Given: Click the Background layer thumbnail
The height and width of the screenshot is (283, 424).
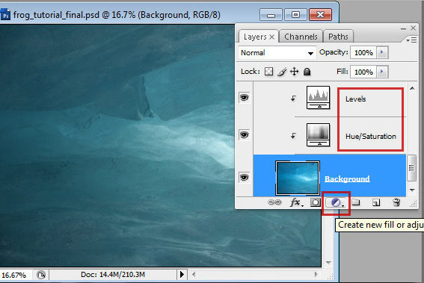Looking at the screenshot, I should [x=298, y=178].
